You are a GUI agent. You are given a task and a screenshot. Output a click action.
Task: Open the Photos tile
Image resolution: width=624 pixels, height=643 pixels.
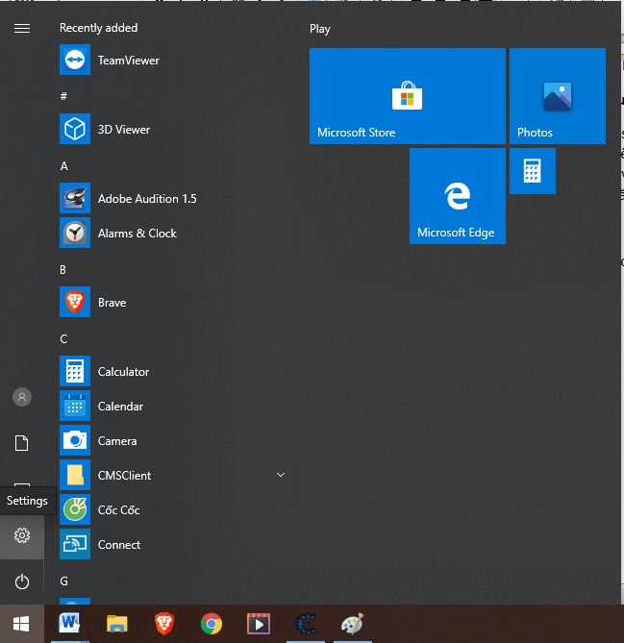558,96
